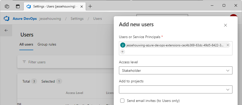The image size is (242, 105).
Task: Remove the jessehouwing service principal chip
Action: pos(228,45)
